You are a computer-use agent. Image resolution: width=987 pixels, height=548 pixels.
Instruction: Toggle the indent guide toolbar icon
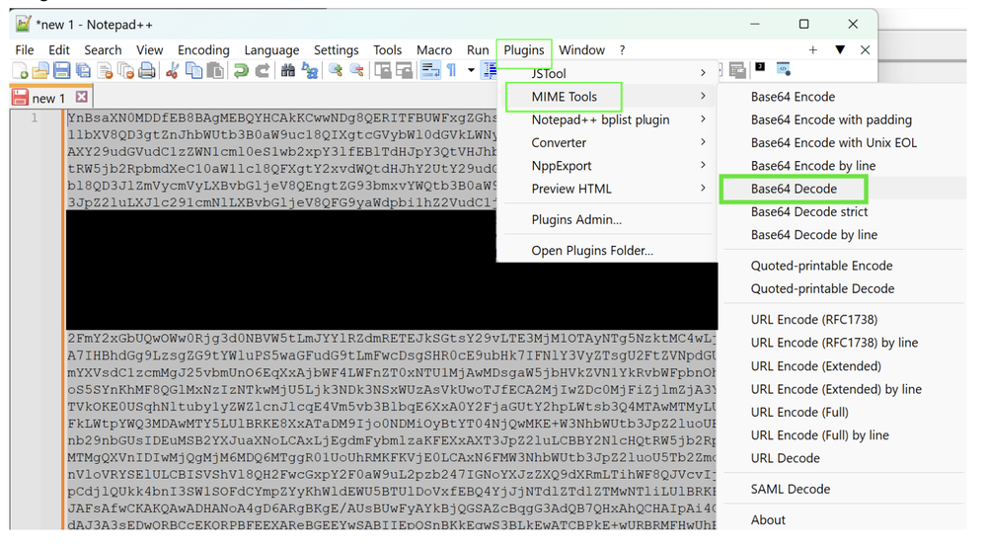tap(490, 70)
